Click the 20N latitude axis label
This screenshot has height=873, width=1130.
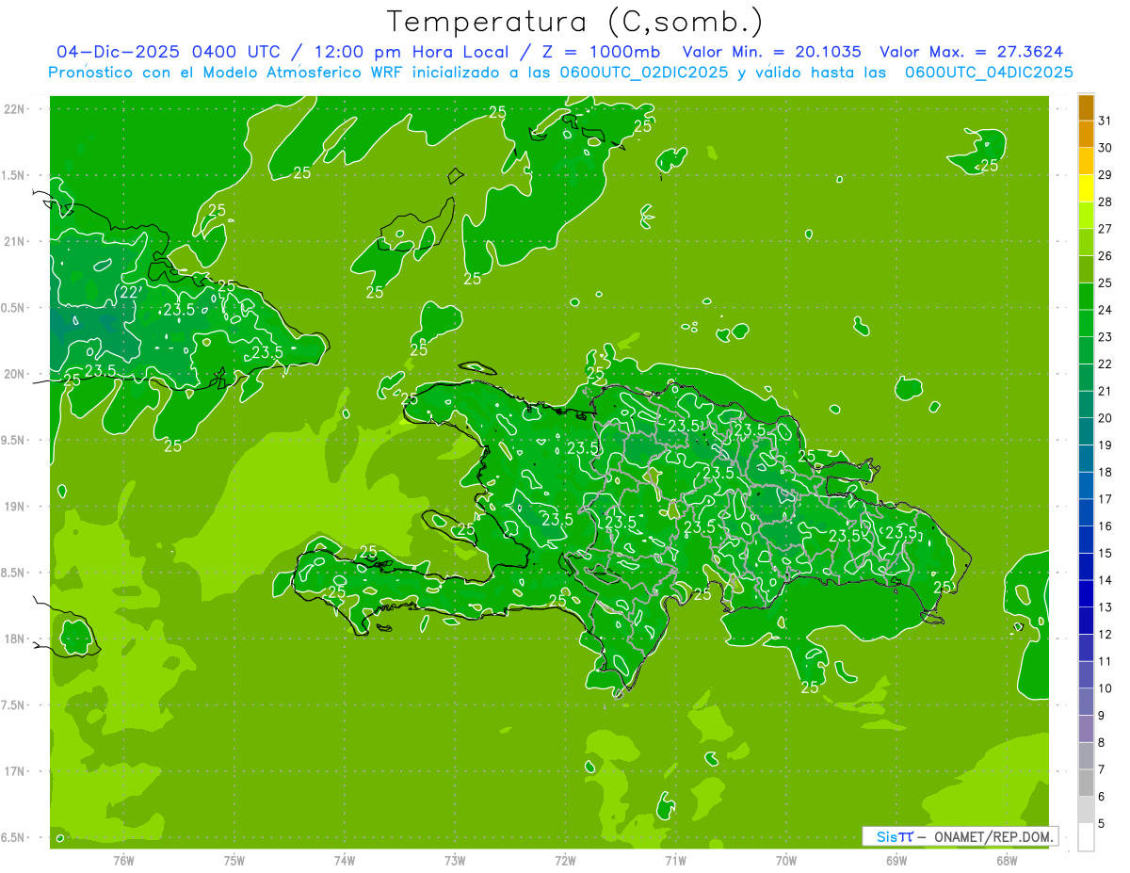(16, 374)
